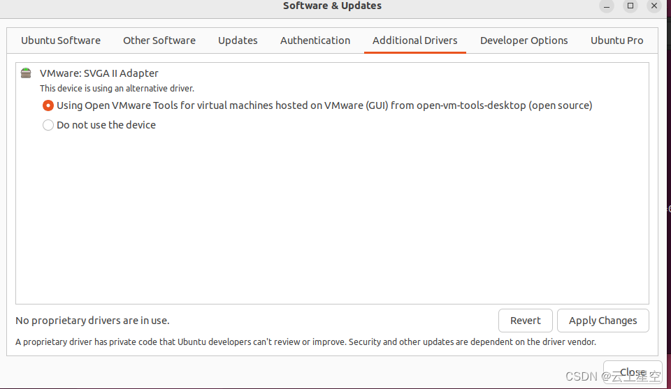
Task: Click the Apply Changes button
Action: 603,321
